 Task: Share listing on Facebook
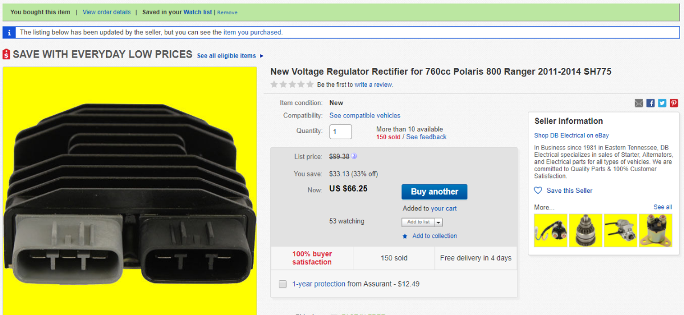tap(650, 103)
